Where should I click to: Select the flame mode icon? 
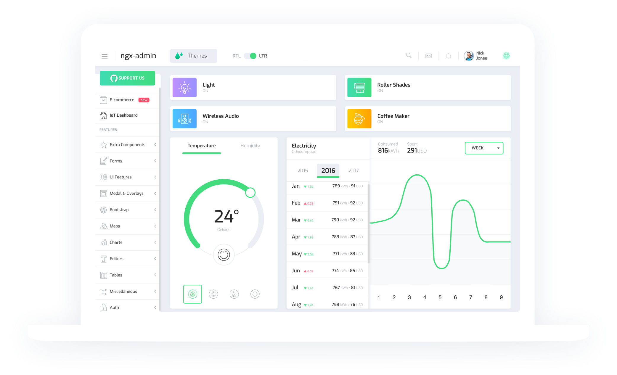(x=234, y=294)
